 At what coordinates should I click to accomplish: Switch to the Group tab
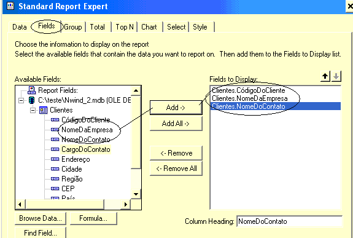[x=73, y=27]
